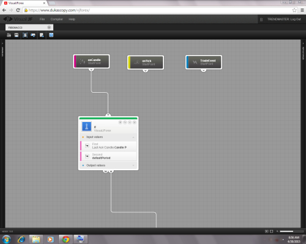Close the FIBONACCI tab
The image size is (306, 244).
[49, 27]
